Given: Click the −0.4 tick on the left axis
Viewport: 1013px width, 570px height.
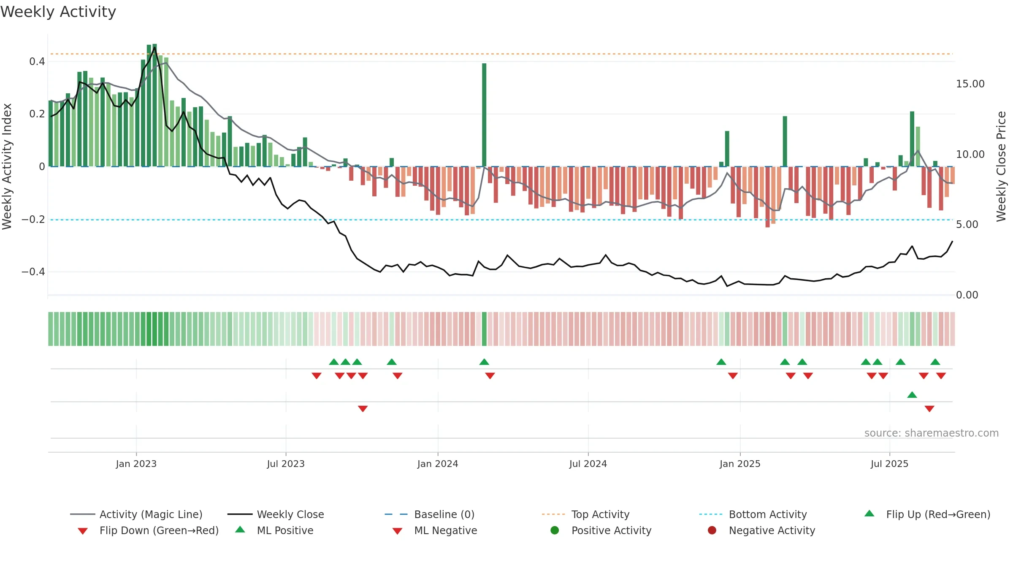Looking at the screenshot, I should [33, 272].
